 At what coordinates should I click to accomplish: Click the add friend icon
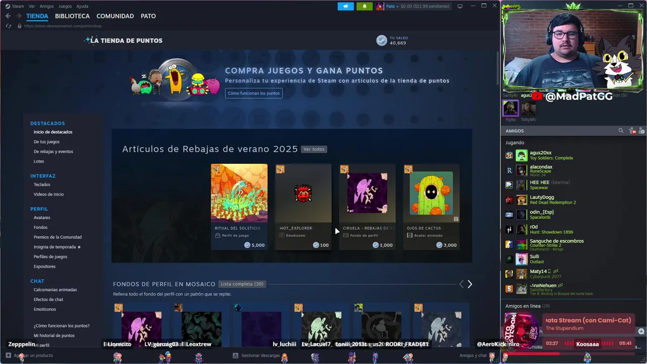click(x=642, y=131)
